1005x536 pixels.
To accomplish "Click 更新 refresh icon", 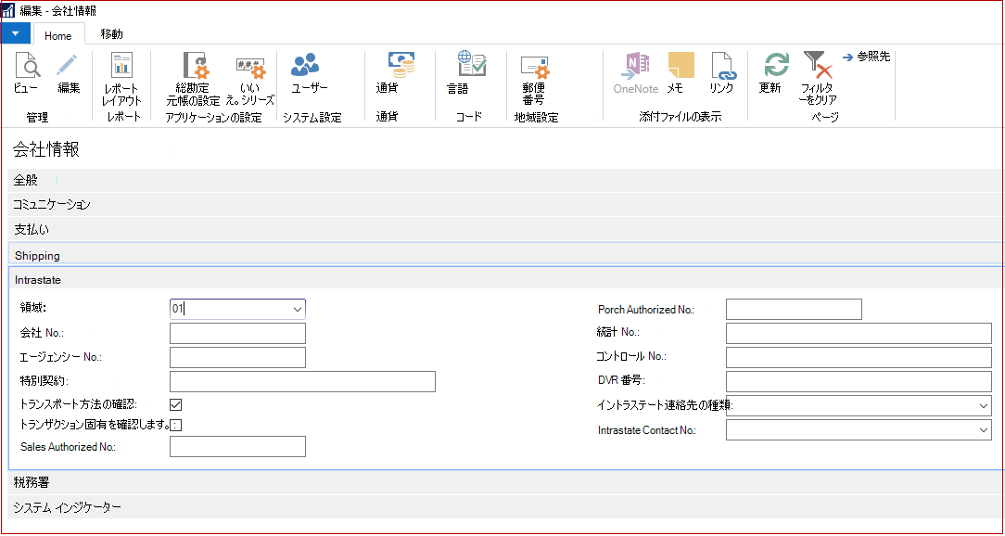I will (x=776, y=66).
